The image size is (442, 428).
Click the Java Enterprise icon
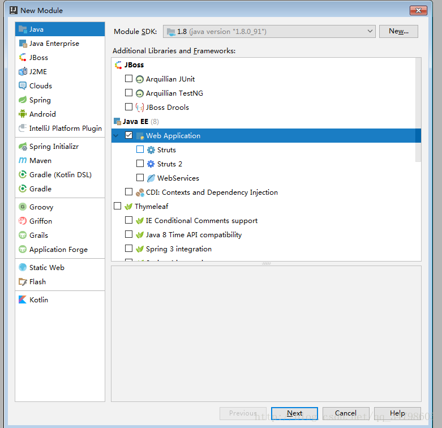coord(23,44)
